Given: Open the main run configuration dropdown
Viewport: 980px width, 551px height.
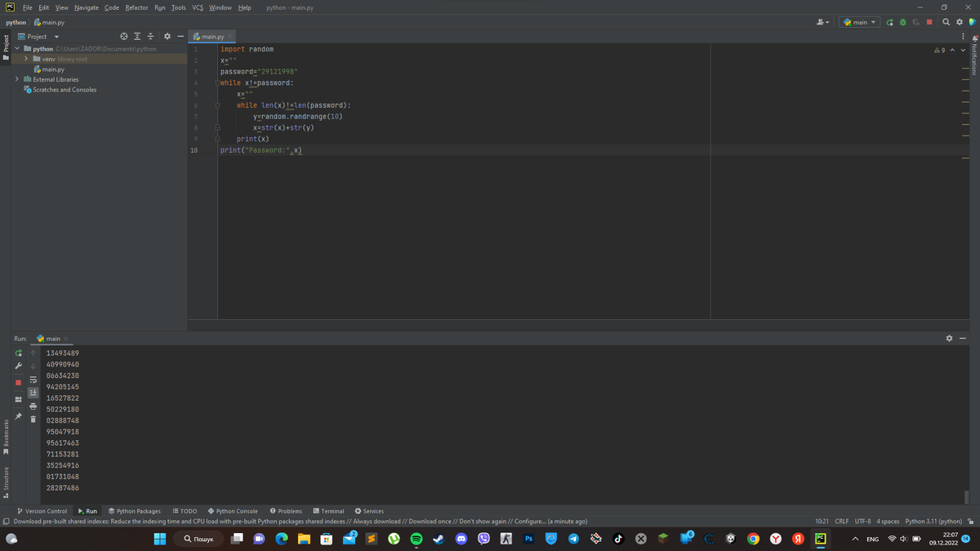Looking at the screenshot, I should 859,22.
